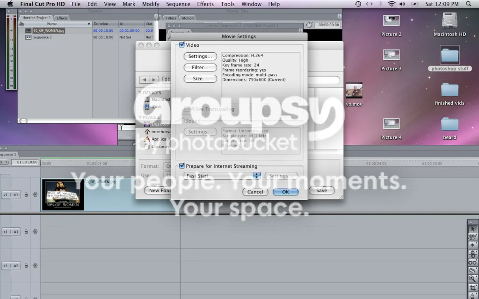Toggle lock on V1 track
The width and height of the screenshot is (479, 299).
[26, 195]
